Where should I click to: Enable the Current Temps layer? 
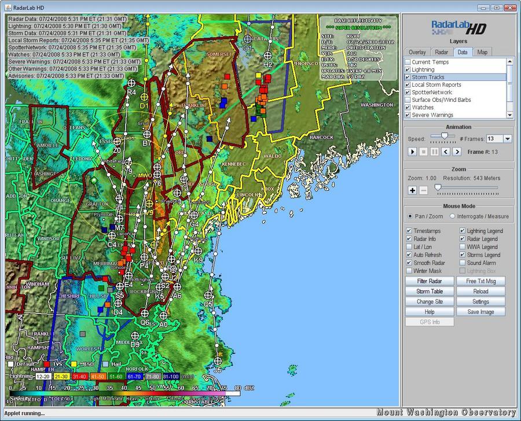coord(408,62)
